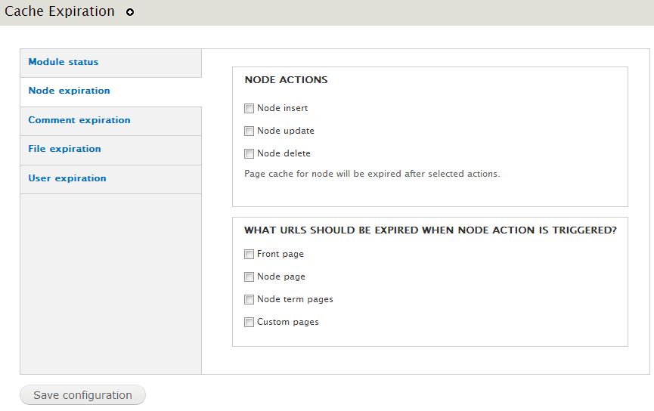
Task: Check the Node term pages checkbox
Action: tap(250, 300)
